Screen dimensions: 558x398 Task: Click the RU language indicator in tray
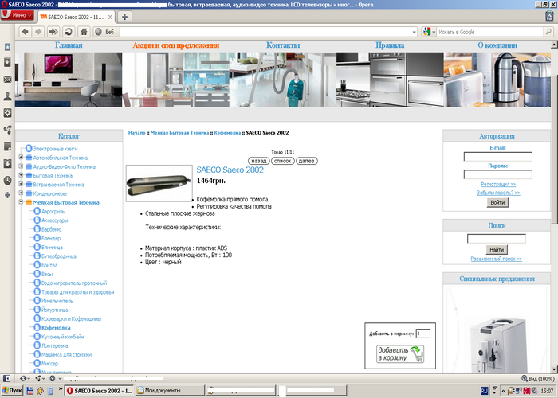pyautogui.click(x=484, y=391)
